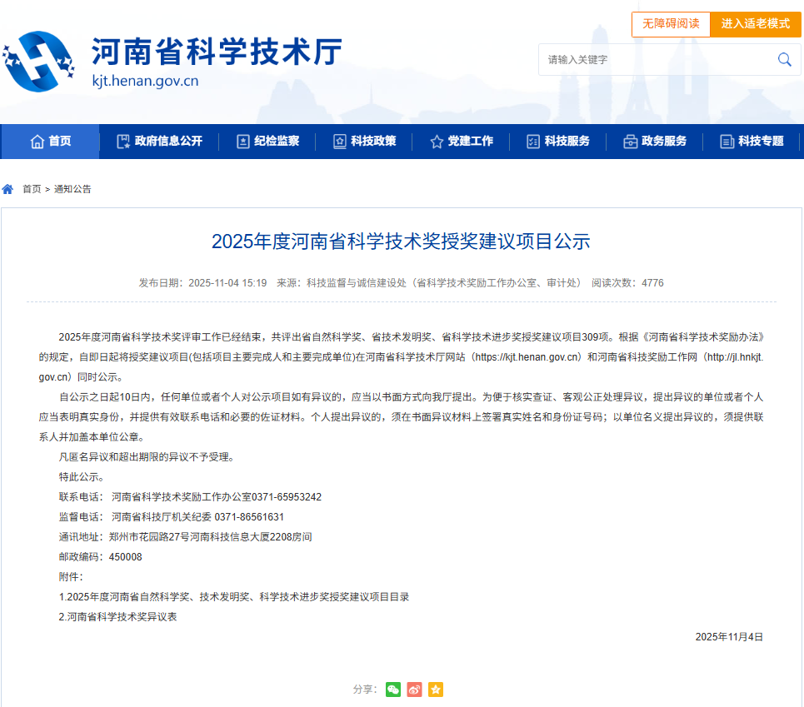Open the 首页 nav tab
This screenshot has width=804, height=707.
51,142
